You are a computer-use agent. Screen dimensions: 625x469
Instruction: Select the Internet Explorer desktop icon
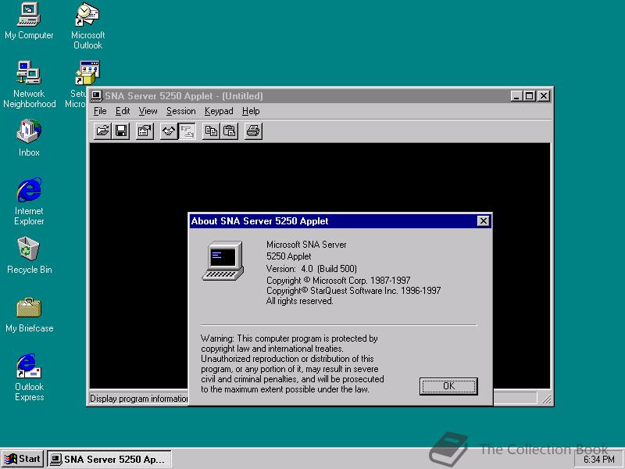[x=29, y=202]
